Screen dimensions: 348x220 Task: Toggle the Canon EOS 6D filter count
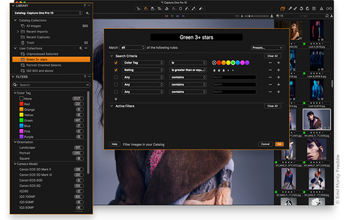click(79, 186)
